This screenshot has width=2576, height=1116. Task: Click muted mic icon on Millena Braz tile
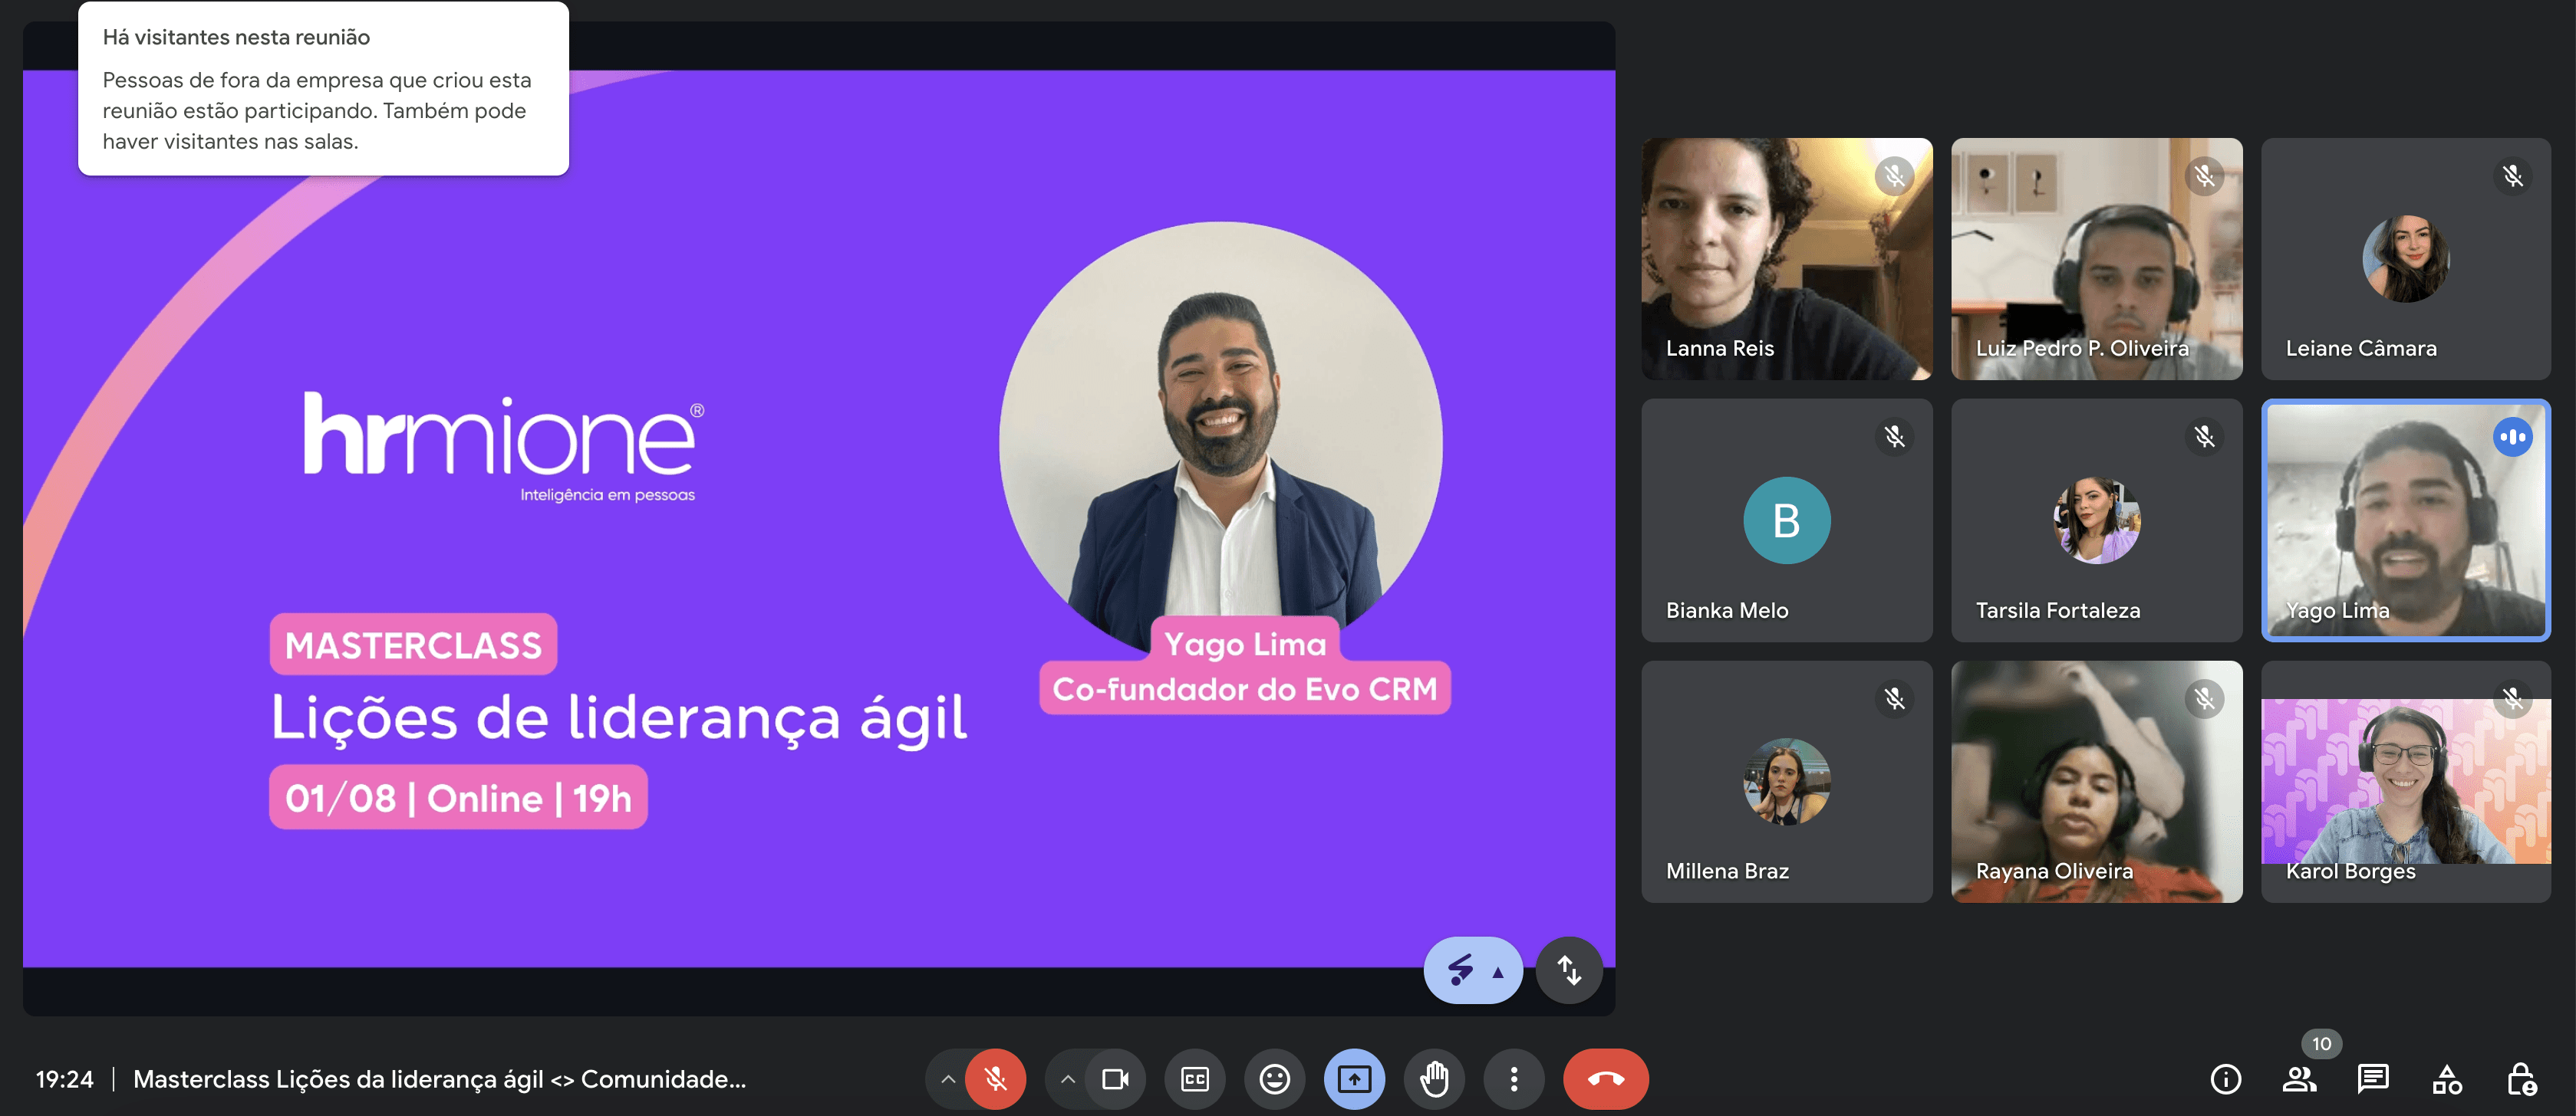click(1894, 698)
